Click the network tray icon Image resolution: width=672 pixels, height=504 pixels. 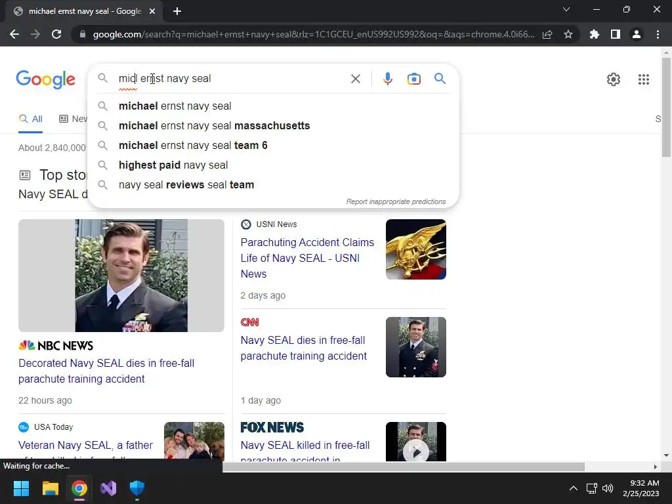(x=591, y=488)
